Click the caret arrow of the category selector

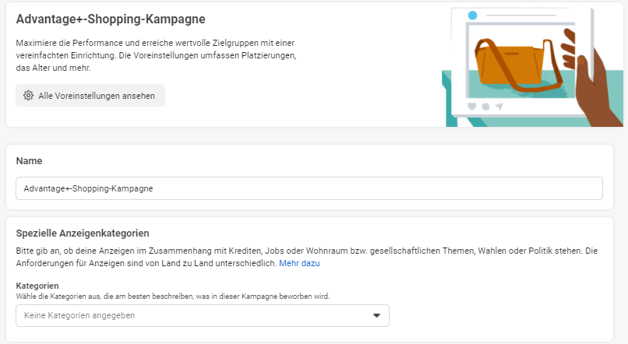coord(376,315)
